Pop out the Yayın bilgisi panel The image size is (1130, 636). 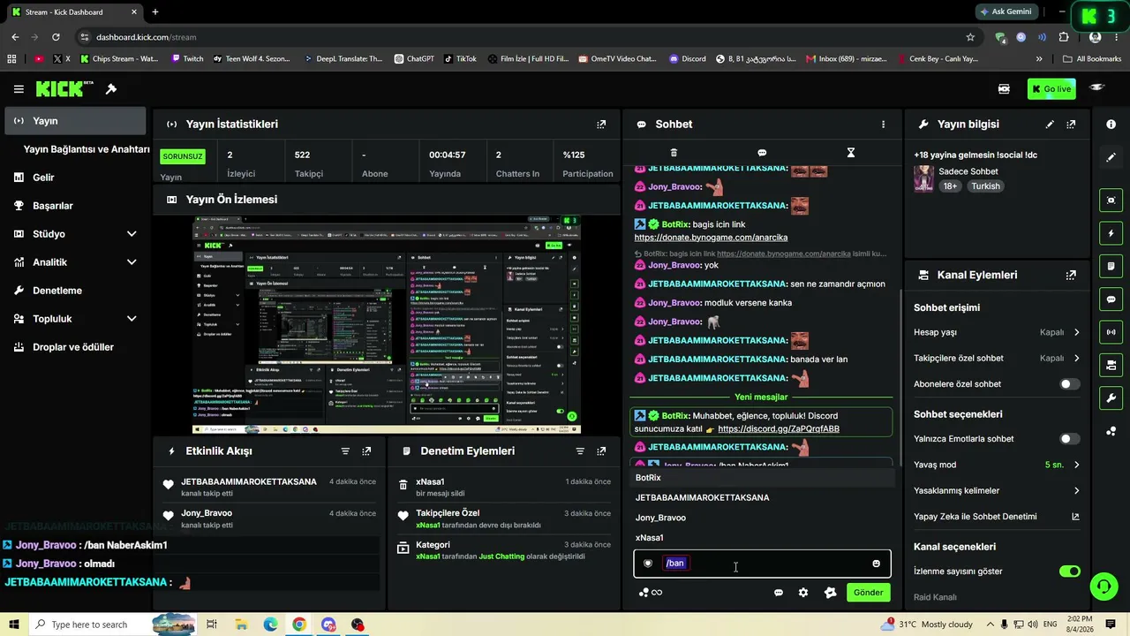click(x=1071, y=125)
